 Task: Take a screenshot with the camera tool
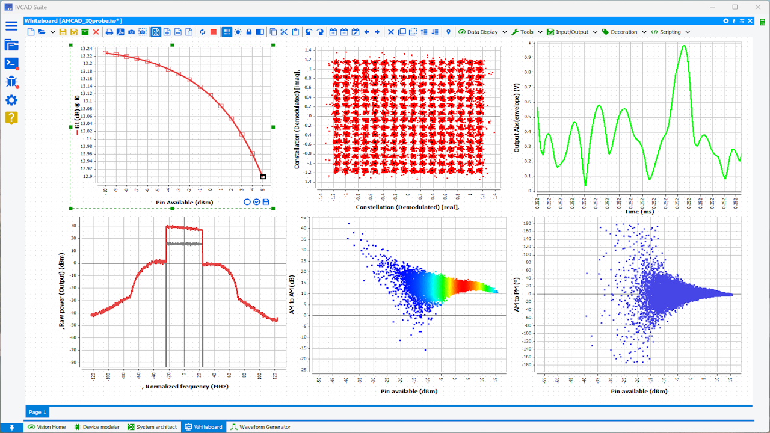[131, 32]
